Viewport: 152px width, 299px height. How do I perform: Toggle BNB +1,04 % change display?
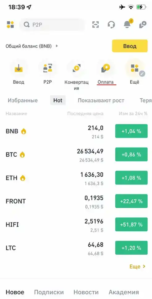[131, 131]
